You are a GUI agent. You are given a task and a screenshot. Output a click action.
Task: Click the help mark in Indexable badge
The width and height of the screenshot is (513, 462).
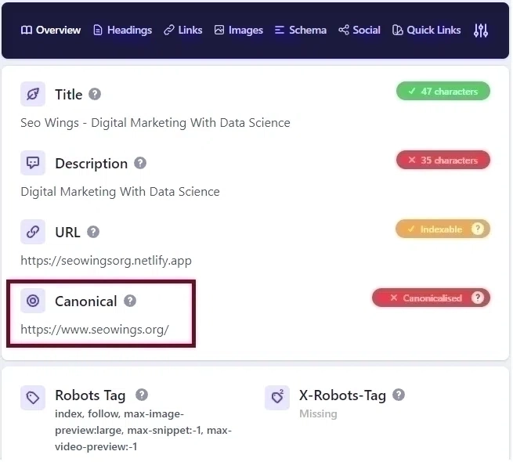point(478,229)
